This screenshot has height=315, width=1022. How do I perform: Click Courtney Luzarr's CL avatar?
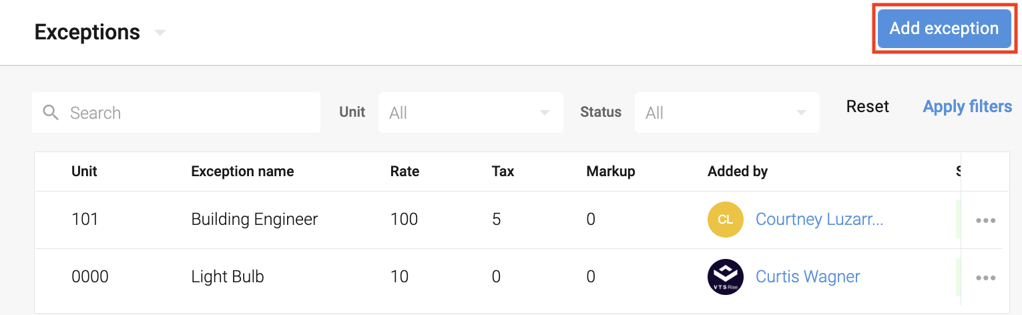pyautogui.click(x=726, y=220)
